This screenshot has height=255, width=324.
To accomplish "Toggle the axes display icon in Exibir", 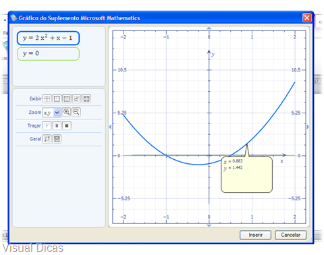I will coord(47,98).
